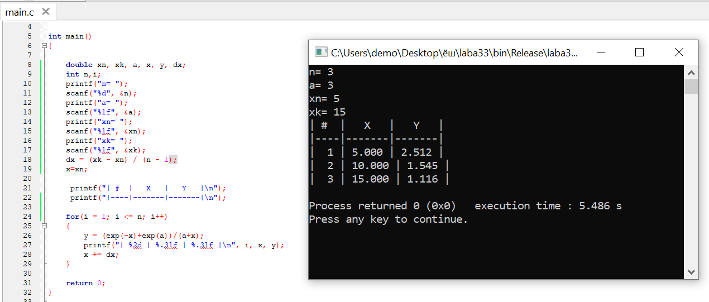Close the main.c editor tab
Screen dimensions: 709x302
(45, 11)
